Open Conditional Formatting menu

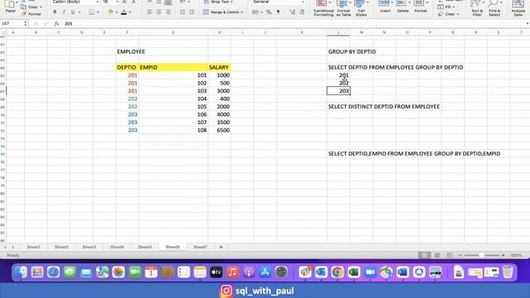(x=324, y=8)
